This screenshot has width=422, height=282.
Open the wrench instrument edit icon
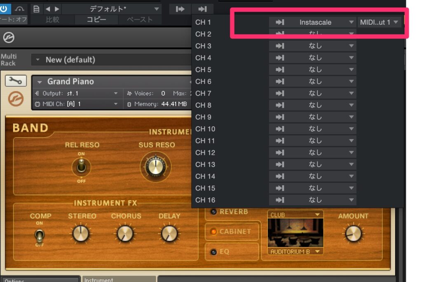pyautogui.click(x=16, y=81)
